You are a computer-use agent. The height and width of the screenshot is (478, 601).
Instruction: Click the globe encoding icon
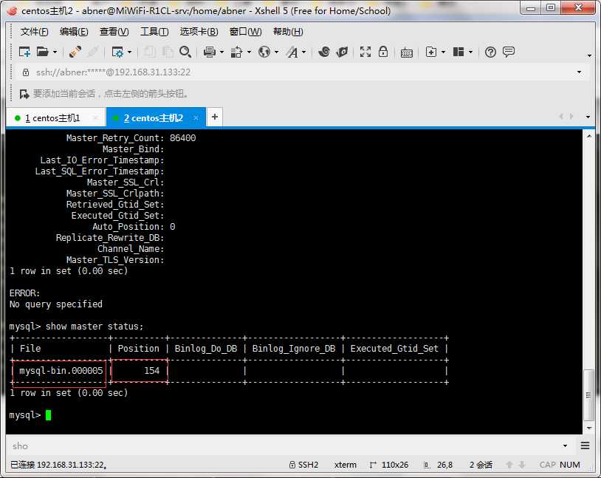tap(264, 52)
